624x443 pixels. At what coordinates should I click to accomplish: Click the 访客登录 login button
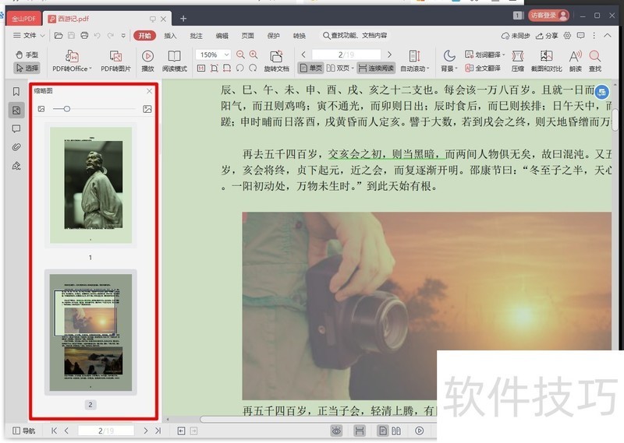coord(548,15)
